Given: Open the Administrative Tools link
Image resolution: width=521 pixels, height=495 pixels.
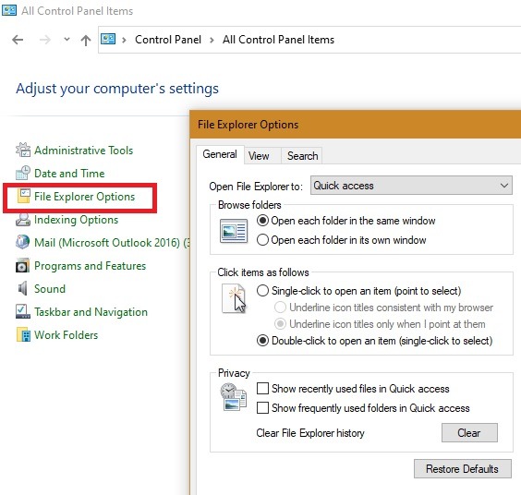Looking at the screenshot, I should (x=84, y=151).
